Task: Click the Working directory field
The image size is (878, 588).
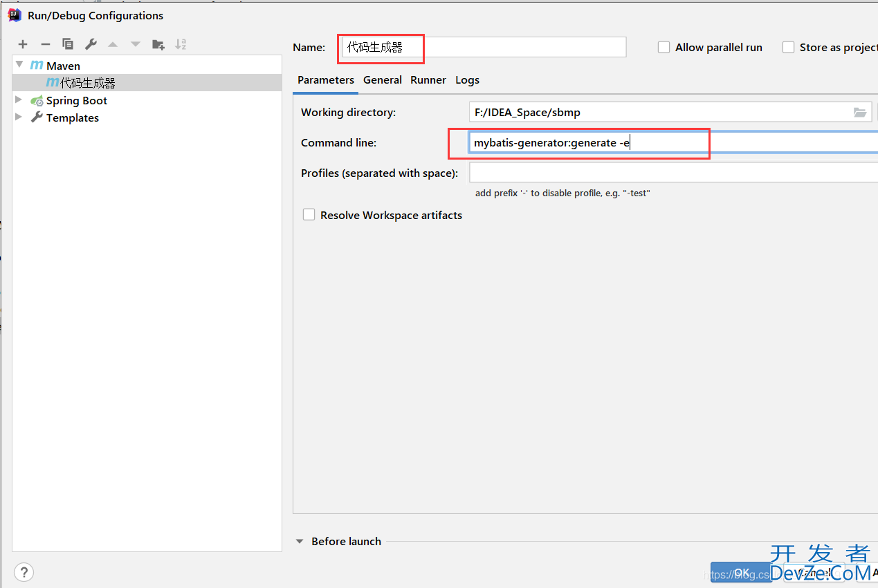Action: (x=670, y=112)
